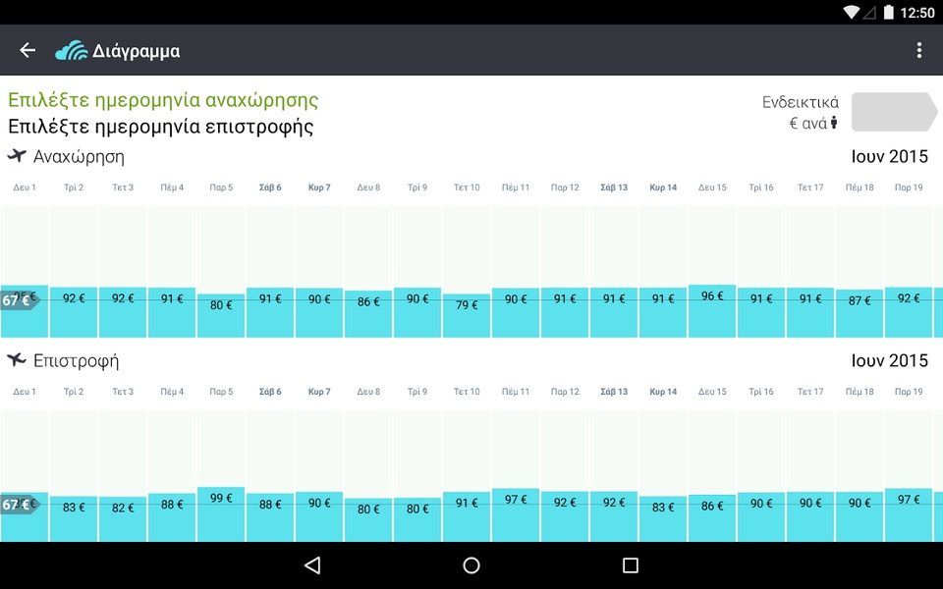Open the three-dot overflow menu
Screen dimensions: 943x589
tap(919, 50)
